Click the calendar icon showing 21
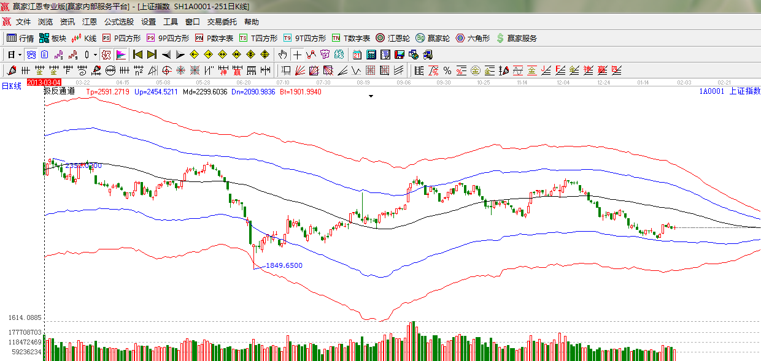Screen dimensions: 761x361 [356, 55]
